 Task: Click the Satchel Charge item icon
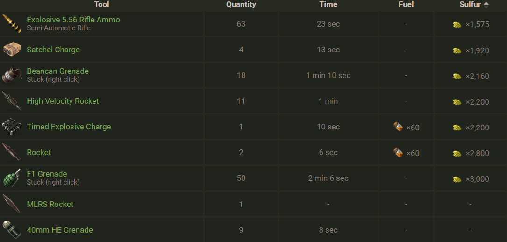[x=12, y=50]
